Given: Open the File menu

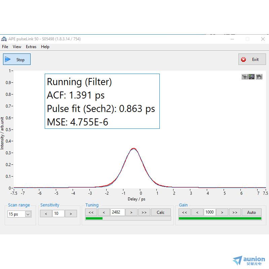Looking at the screenshot, I should point(5,47).
